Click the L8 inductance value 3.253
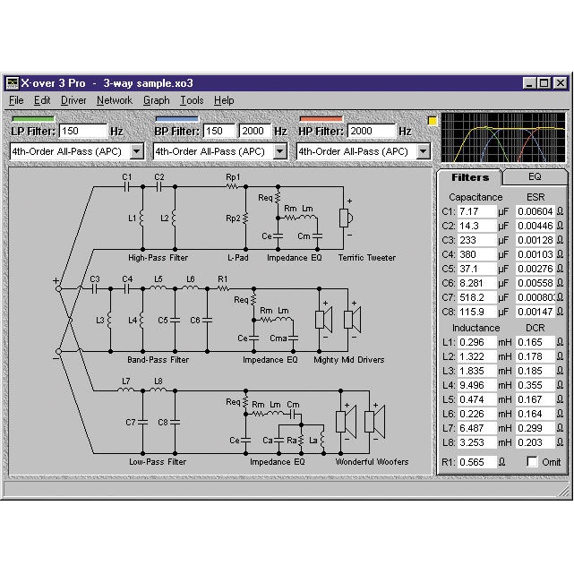The height and width of the screenshot is (574, 574). (x=477, y=442)
